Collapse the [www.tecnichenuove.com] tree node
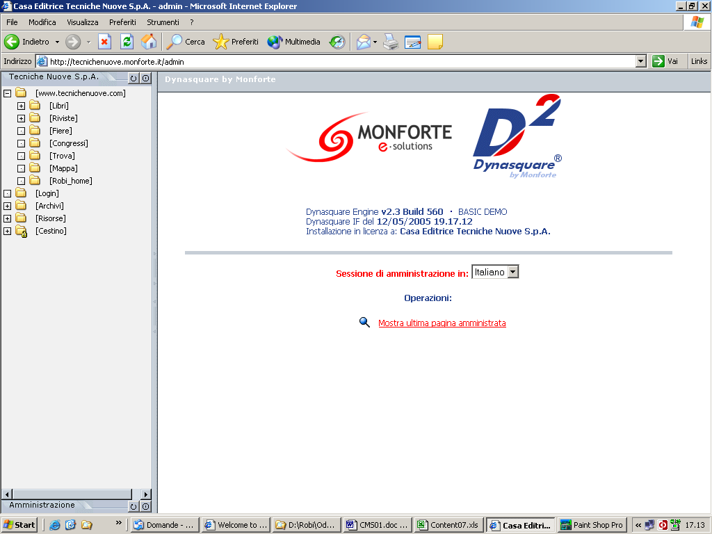The image size is (712, 534). tap(7, 94)
